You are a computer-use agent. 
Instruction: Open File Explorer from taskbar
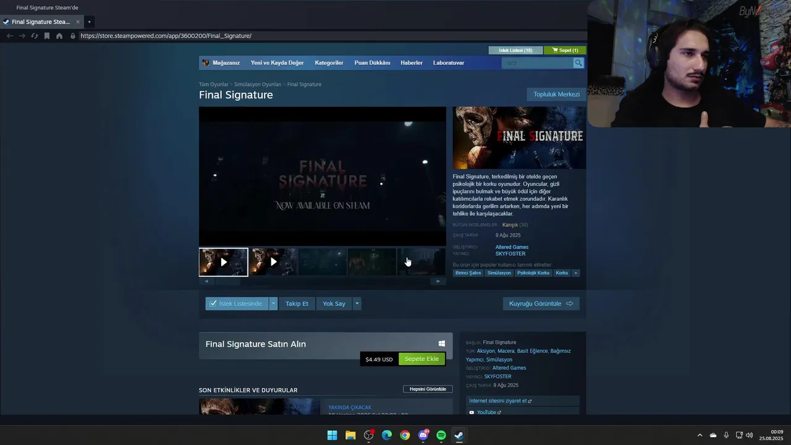(x=350, y=435)
